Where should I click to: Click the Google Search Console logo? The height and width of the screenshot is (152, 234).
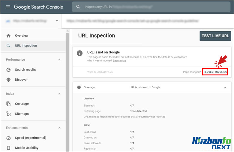click(38, 7)
